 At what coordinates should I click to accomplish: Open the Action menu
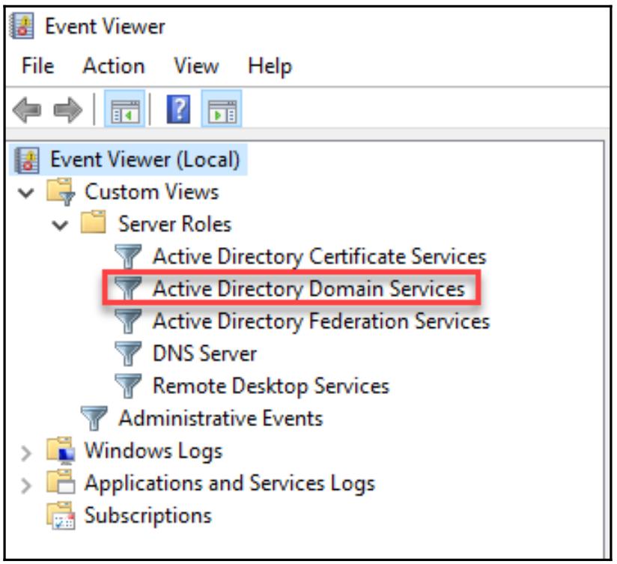(x=113, y=66)
